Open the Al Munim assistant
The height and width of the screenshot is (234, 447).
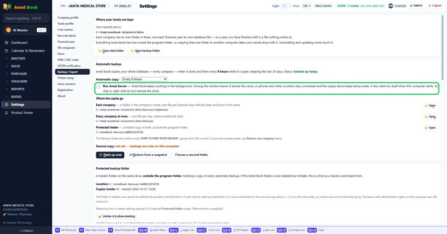pos(26,30)
